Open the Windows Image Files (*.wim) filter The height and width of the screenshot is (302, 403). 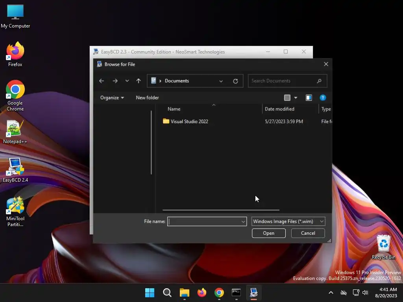tap(288, 221)
